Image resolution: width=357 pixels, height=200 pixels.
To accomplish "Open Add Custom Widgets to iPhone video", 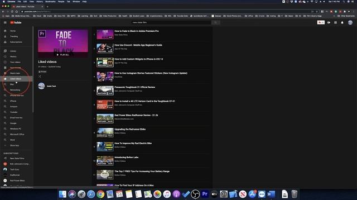I will [139, 59].
